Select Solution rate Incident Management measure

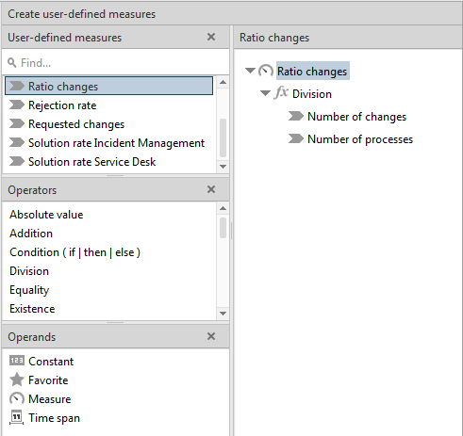109,143
